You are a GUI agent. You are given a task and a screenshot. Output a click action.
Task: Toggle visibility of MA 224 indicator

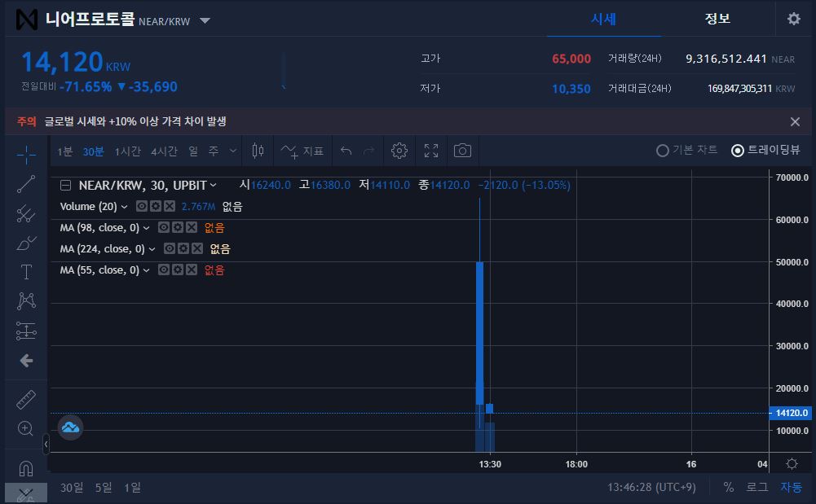(169, 249)
